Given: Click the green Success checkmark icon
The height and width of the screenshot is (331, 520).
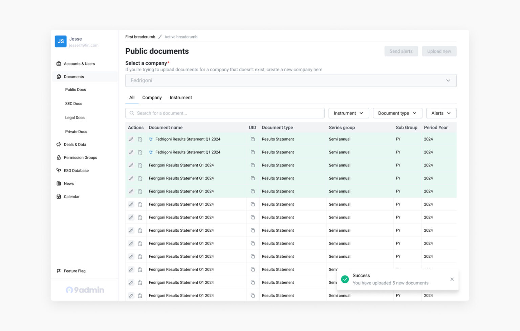Looking at the screenshot, I should tap(345, 279).
